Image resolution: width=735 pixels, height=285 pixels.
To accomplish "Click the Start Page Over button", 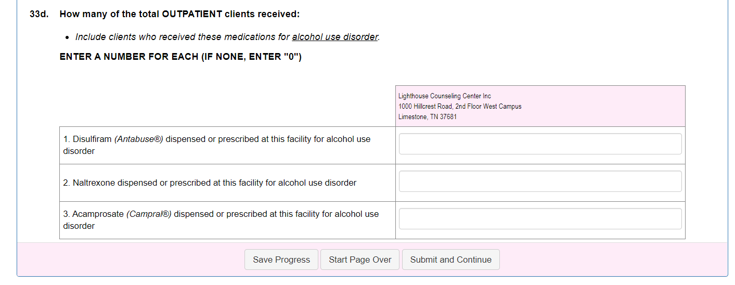I will [360, 260].
